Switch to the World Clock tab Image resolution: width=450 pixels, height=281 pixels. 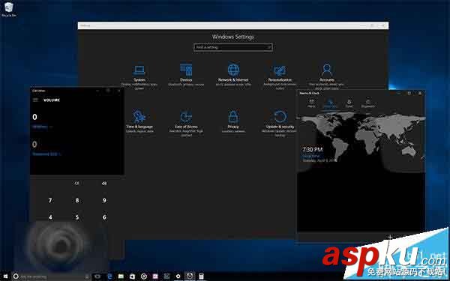330,103
